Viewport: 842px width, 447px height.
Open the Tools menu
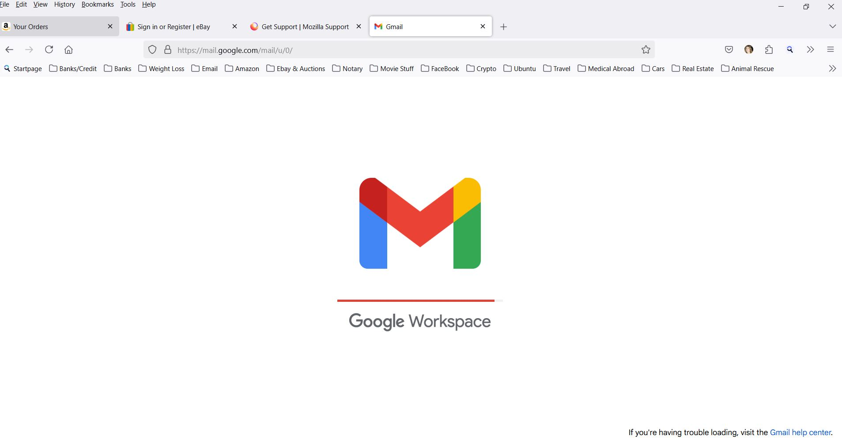click(x=128, y=4)
